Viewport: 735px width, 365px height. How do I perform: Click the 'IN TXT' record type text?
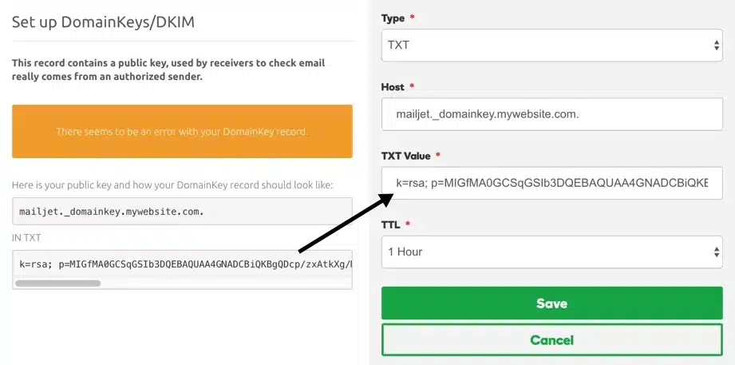(27, 237)
